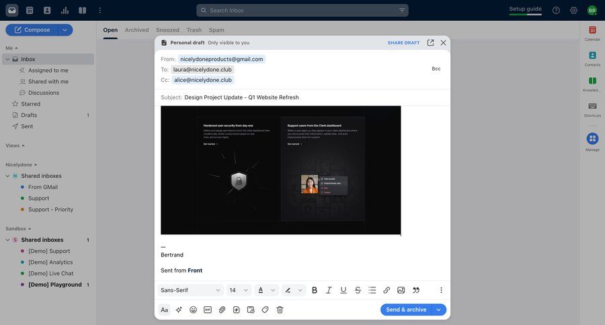Open the three-dot menu in top navigation
The image size is (605, 325).
click(x=100, y=11)
